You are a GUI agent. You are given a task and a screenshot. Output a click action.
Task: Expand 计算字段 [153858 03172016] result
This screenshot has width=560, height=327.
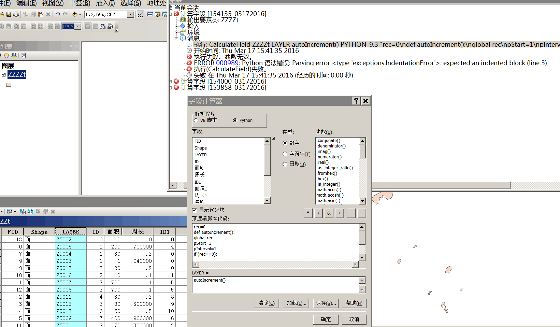point(171,88)
